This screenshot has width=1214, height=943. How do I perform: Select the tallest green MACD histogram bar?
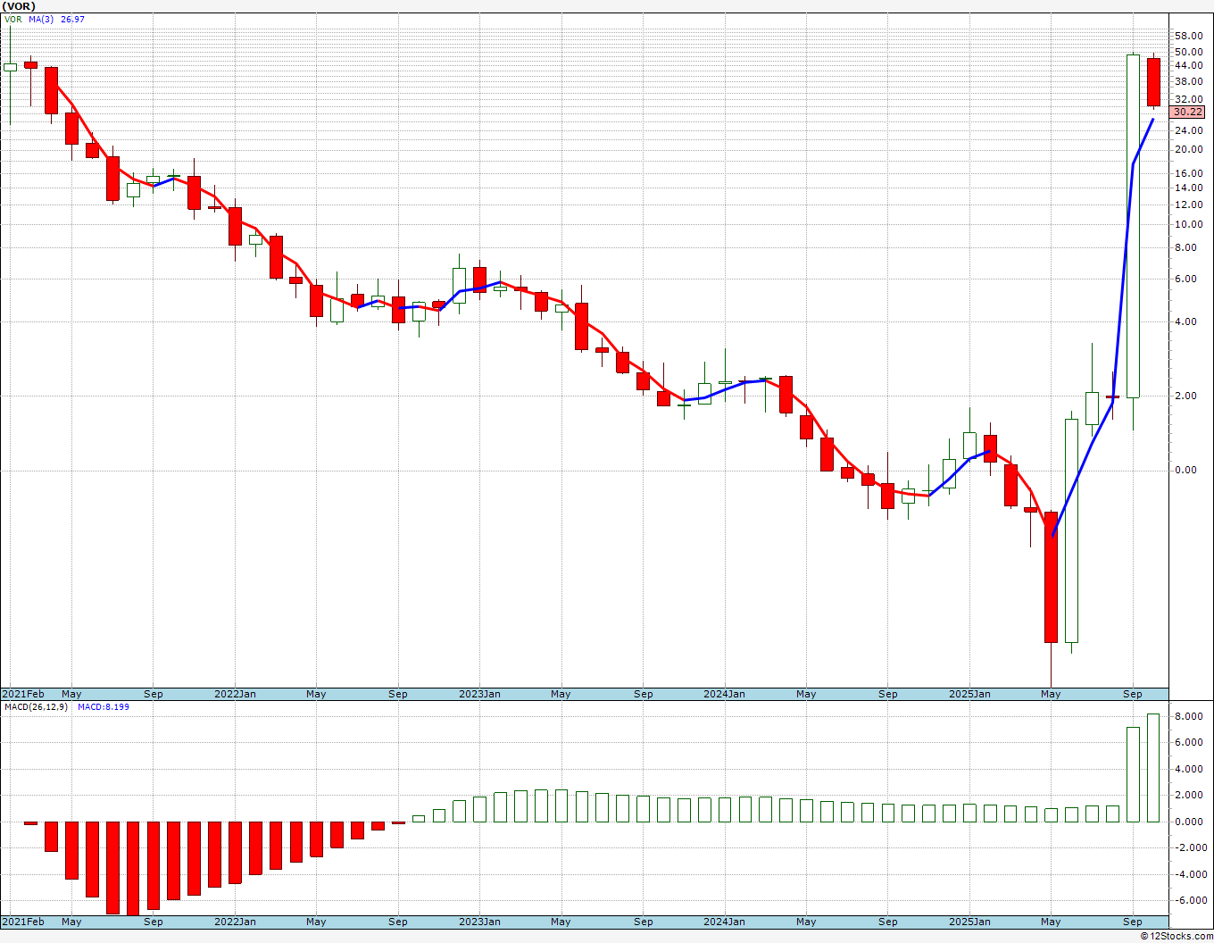[1153, 768]
